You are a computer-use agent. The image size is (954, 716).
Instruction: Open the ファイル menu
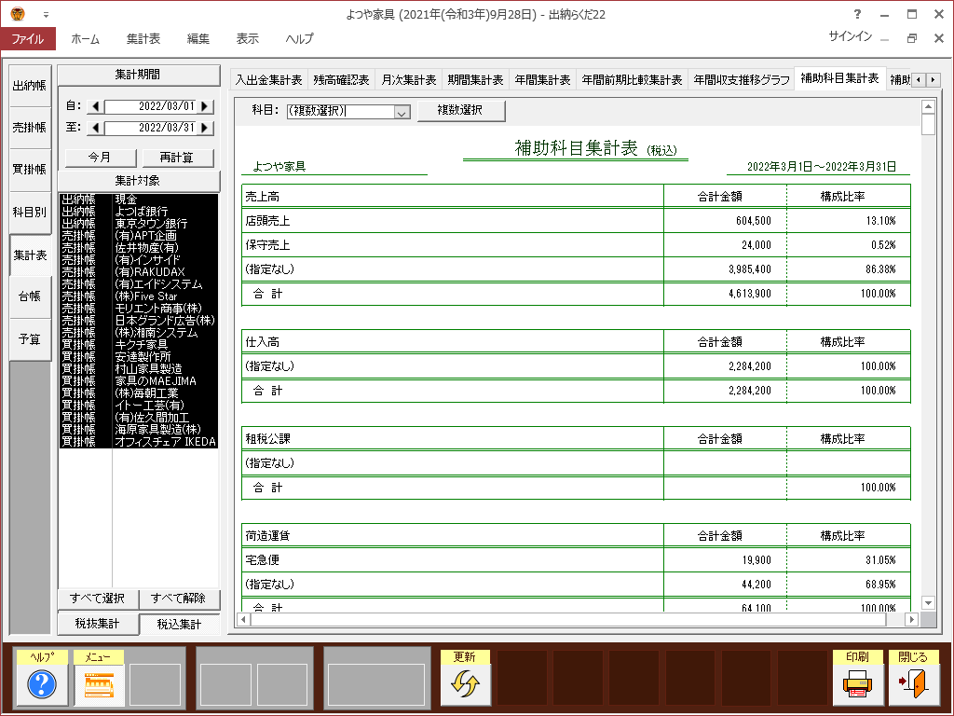[x=28, y=39]
